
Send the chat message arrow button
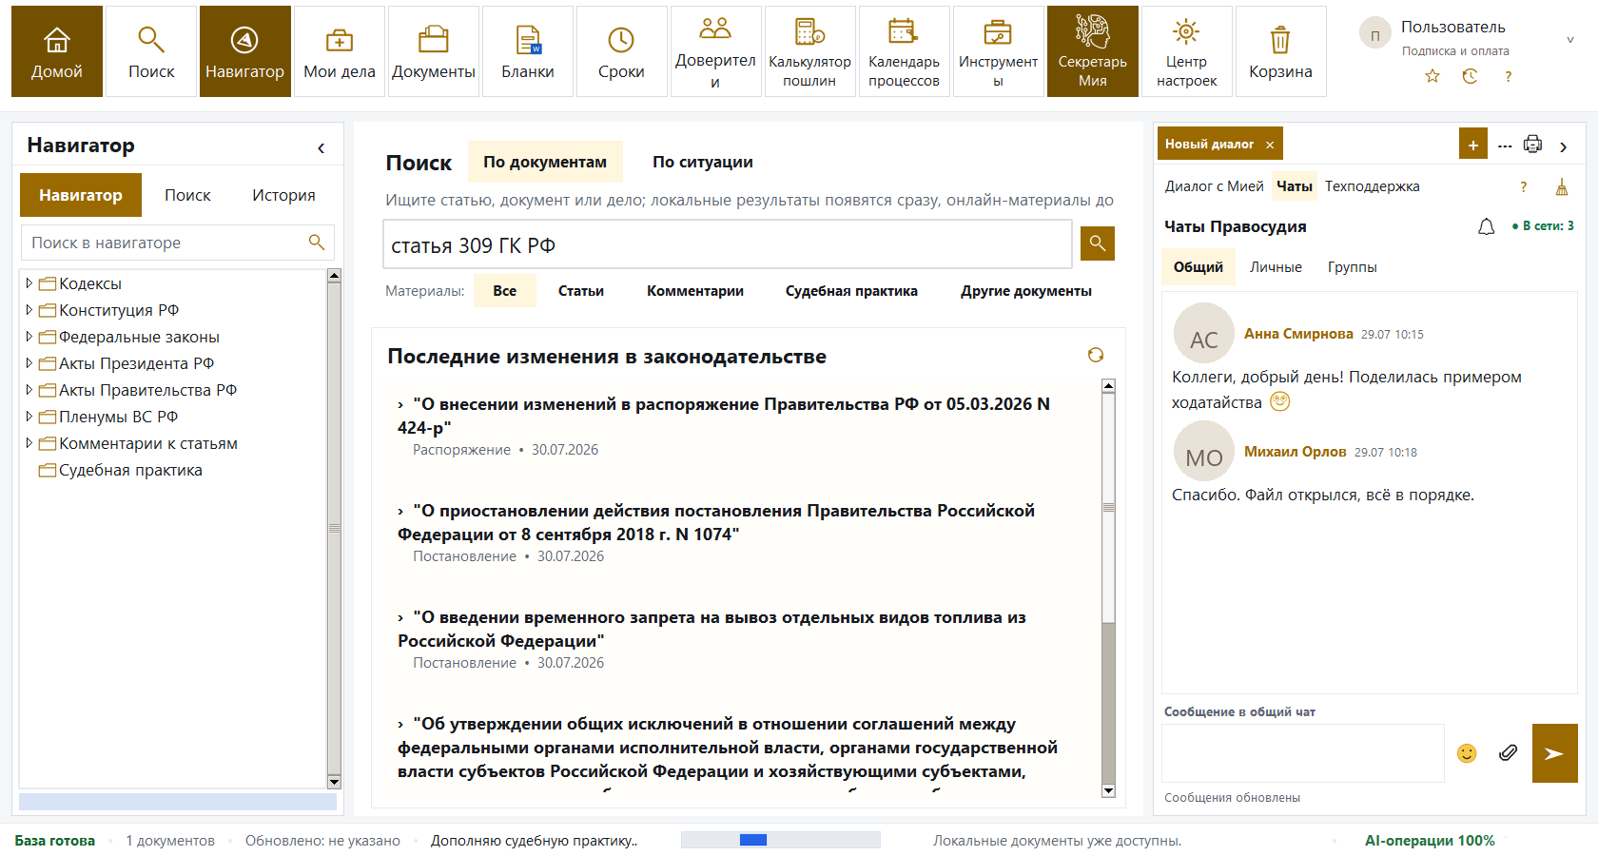1554,753
